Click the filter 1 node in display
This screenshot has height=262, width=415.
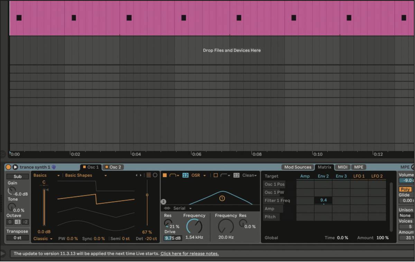point(222,198)
